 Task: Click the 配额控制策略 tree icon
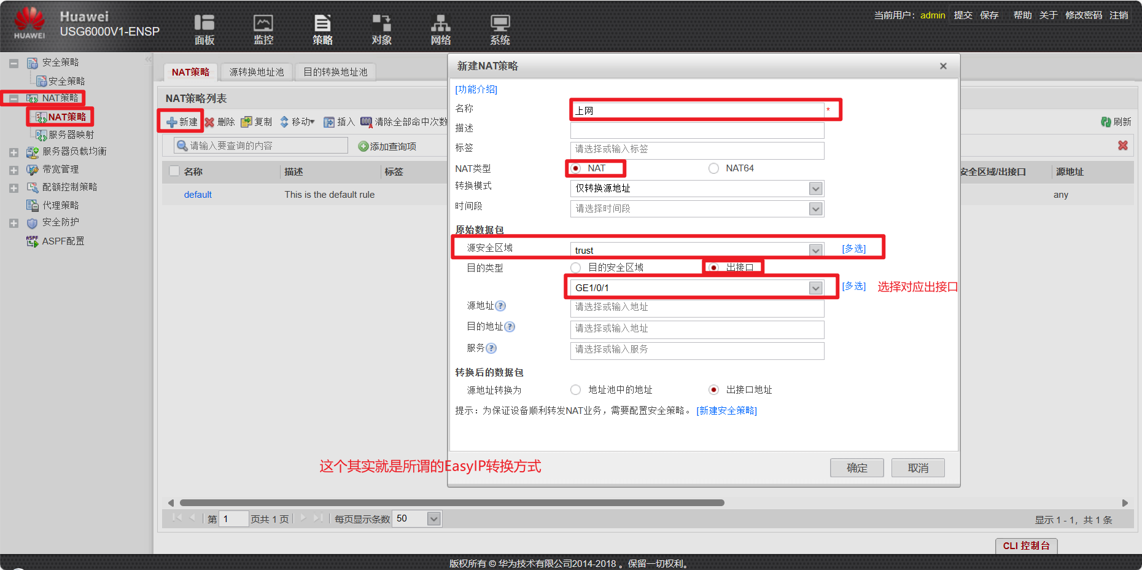[33, 187]
